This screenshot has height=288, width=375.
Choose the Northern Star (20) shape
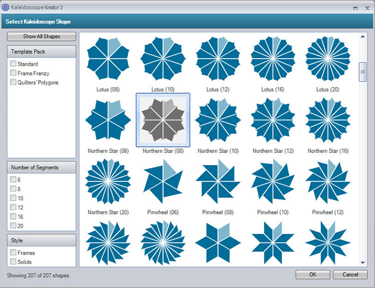pyautogui.click(x=108, y=181)
